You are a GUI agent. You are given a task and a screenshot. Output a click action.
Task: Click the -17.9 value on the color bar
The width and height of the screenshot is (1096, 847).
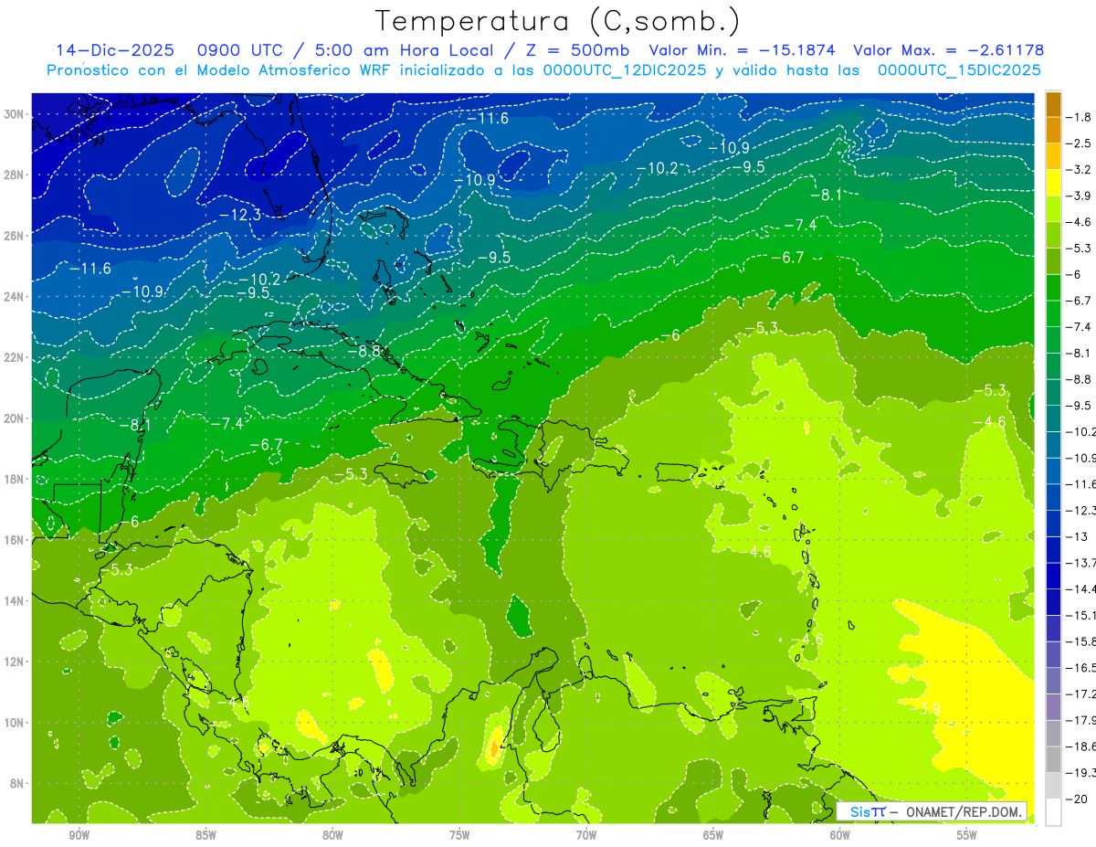pyautogui.click(x=1082, y=720)
